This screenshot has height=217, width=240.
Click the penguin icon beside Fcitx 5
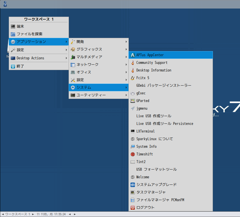133,78
